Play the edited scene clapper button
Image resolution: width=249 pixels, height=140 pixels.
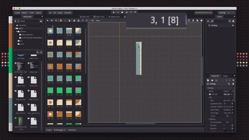[x=126, y=12]
